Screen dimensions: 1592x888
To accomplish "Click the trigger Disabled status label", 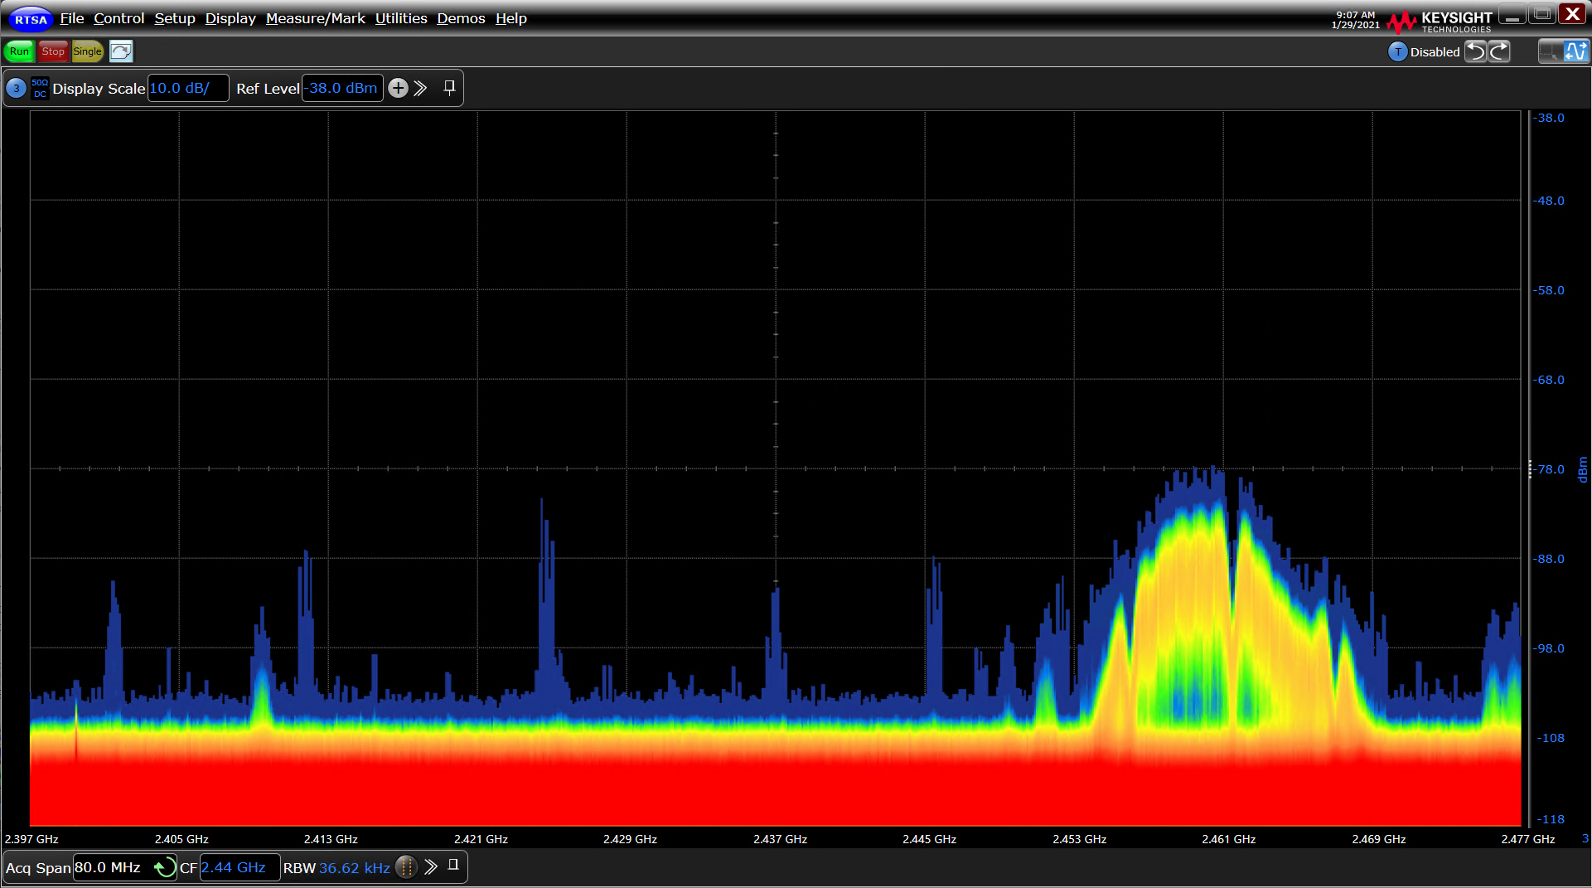I will tap(1435, 51).
